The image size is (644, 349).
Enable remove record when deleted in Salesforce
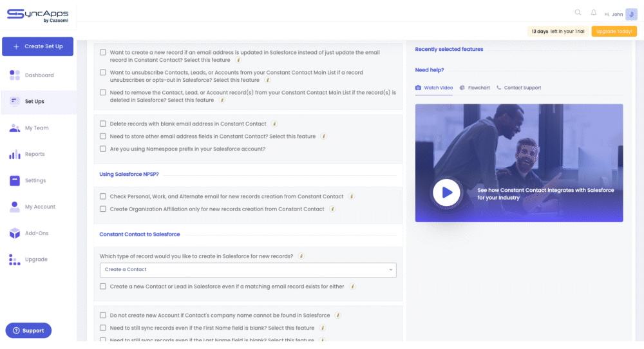pos(103,93)
